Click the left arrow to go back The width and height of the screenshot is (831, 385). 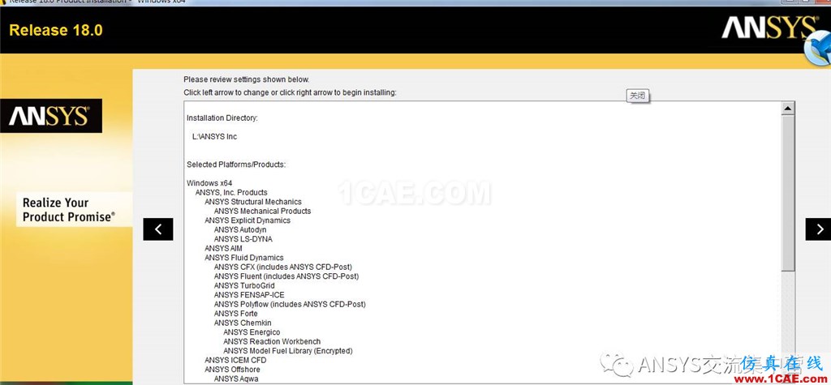click(x=158, y=229)
